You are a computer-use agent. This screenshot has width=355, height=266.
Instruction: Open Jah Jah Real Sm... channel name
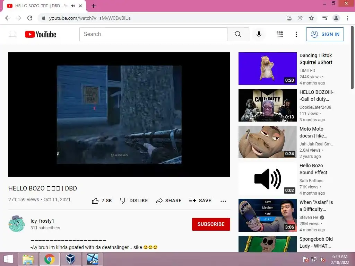[x=316, y=144]
